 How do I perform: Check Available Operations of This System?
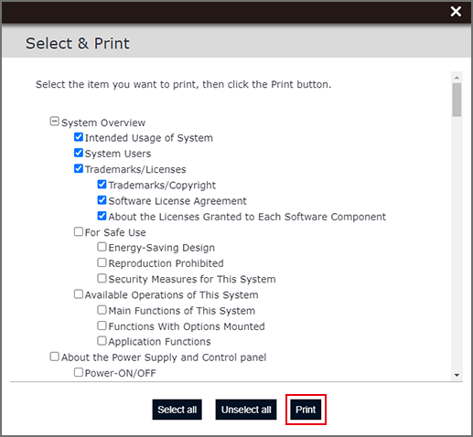pyautogui.click(x=79, y=294)
